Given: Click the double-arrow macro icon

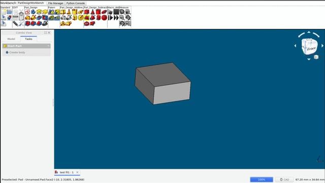Looking at the screenshot, I should 116,18.
